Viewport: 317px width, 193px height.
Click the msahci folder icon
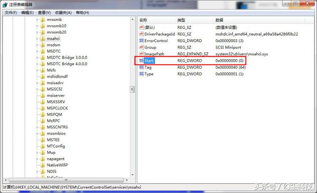tap(42, 38)
